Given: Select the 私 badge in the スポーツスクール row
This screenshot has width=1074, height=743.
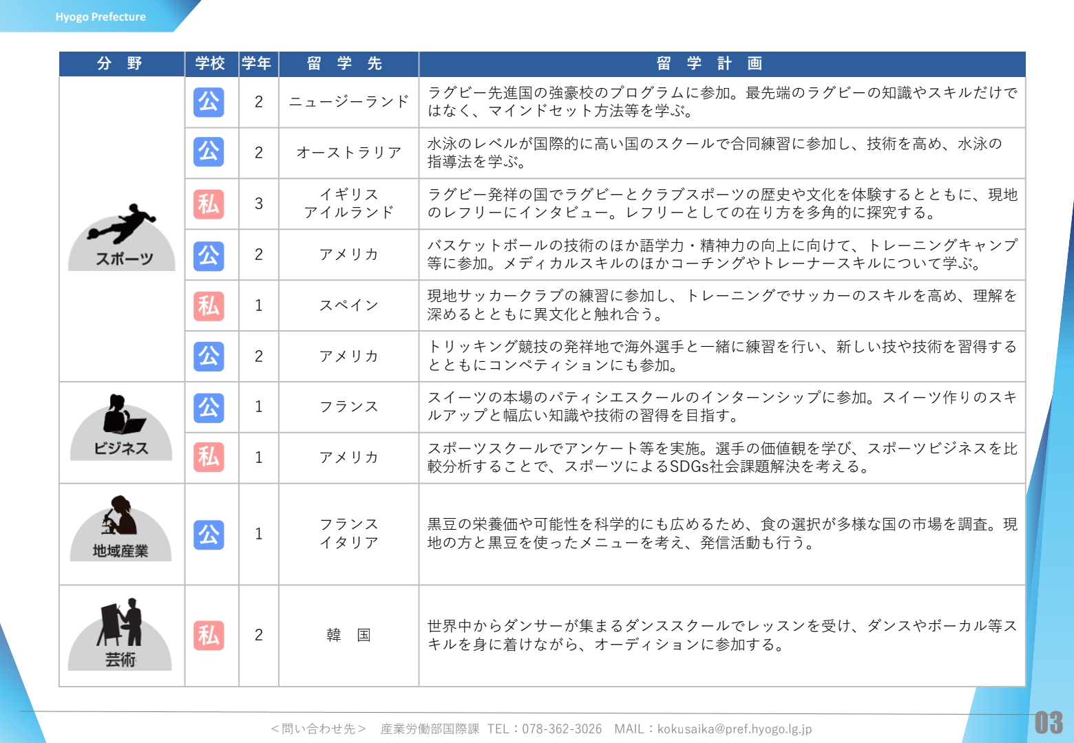Looking at the screenshot, I should pos(209,457).
